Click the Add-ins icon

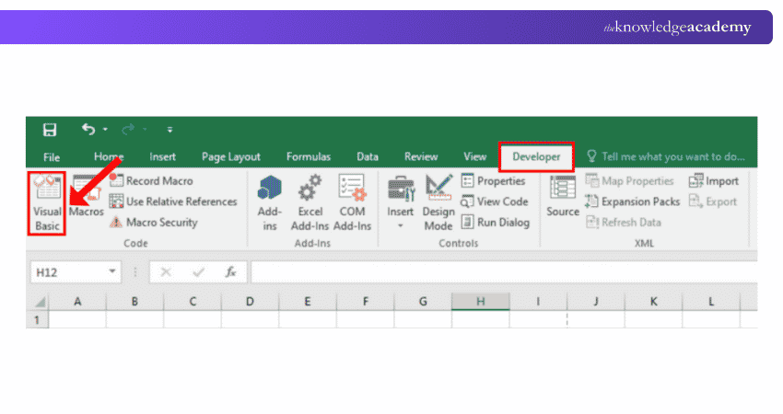tap(270, 203)
